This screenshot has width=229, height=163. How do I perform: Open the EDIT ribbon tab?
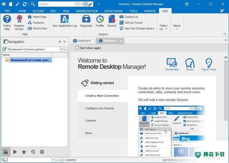[53, 11]
